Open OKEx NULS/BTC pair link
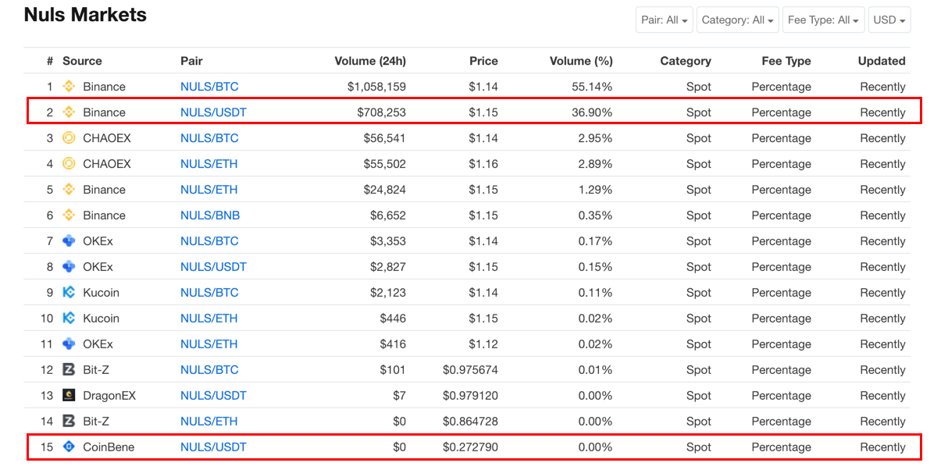 point(209,241)
